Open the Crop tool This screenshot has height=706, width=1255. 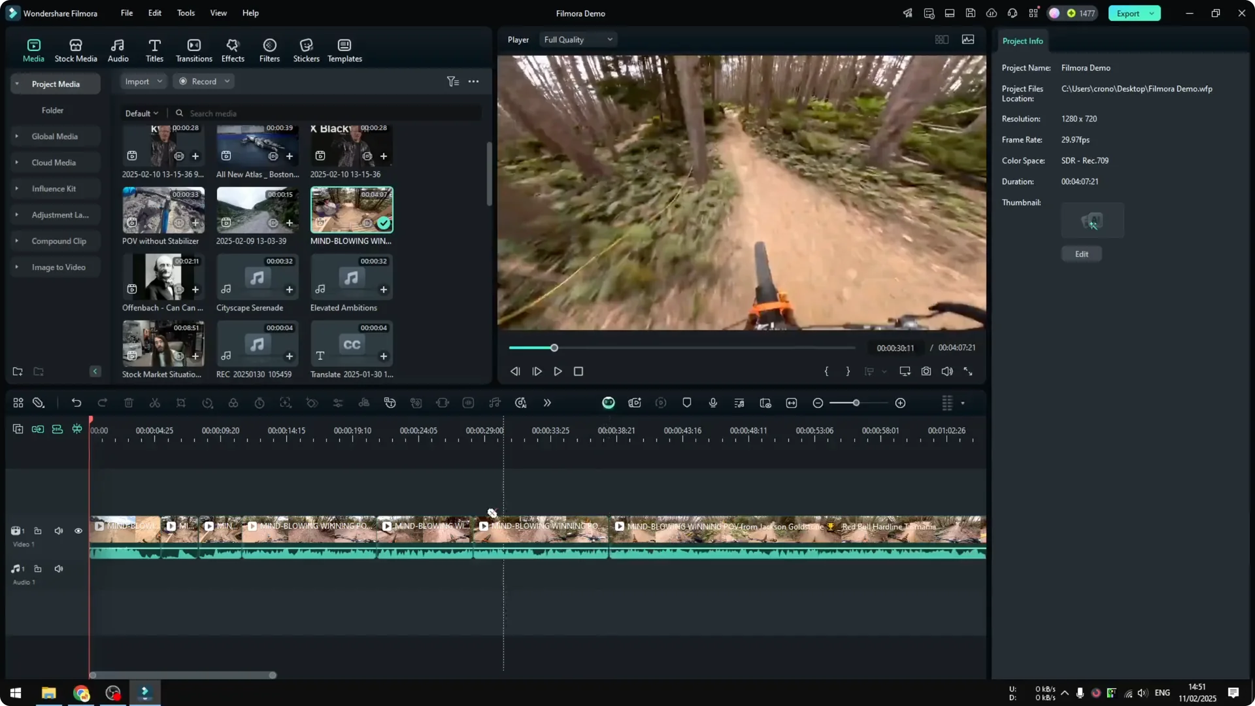[x=181, y=403]
